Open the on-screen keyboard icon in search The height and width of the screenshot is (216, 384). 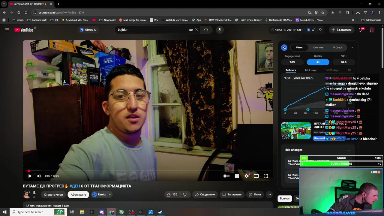point(191,30)
